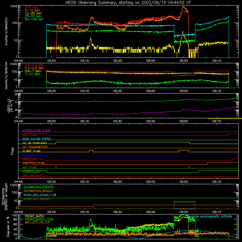The height and width of the screenshot is (242, 242).
Task: Click the 04:45 tick under GOES panel
Action: (x=18, y=121)
